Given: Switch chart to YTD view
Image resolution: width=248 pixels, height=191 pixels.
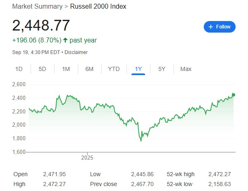Looking at the screenshot, I should 114,69.
